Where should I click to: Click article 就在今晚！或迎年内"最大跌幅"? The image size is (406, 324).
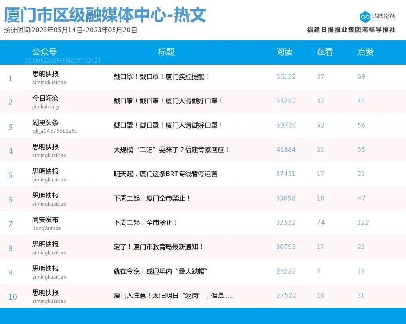[x=160, y=271]
